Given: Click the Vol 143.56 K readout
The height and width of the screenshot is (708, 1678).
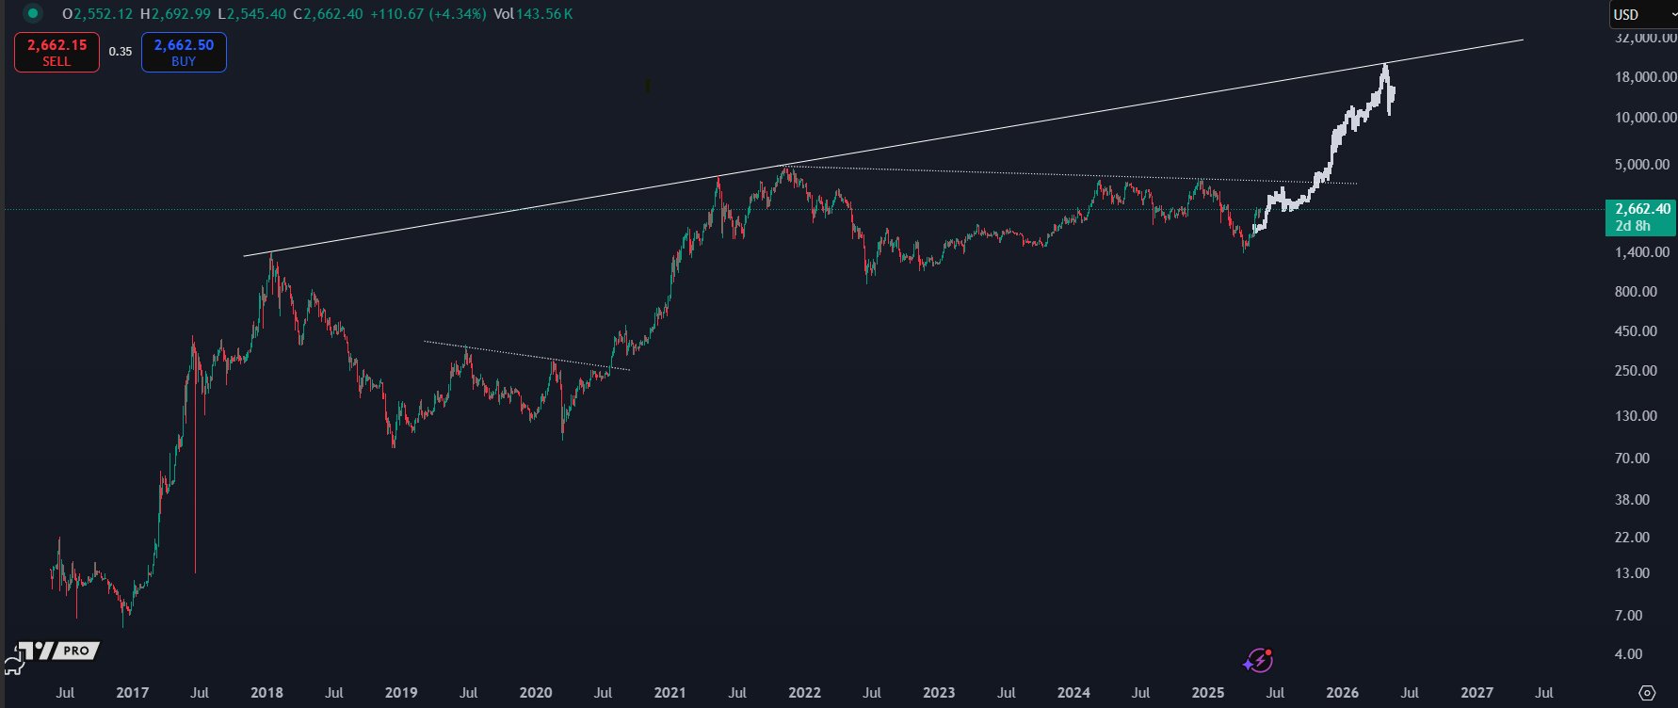Looking at the screenshot, I should (532, 14).
